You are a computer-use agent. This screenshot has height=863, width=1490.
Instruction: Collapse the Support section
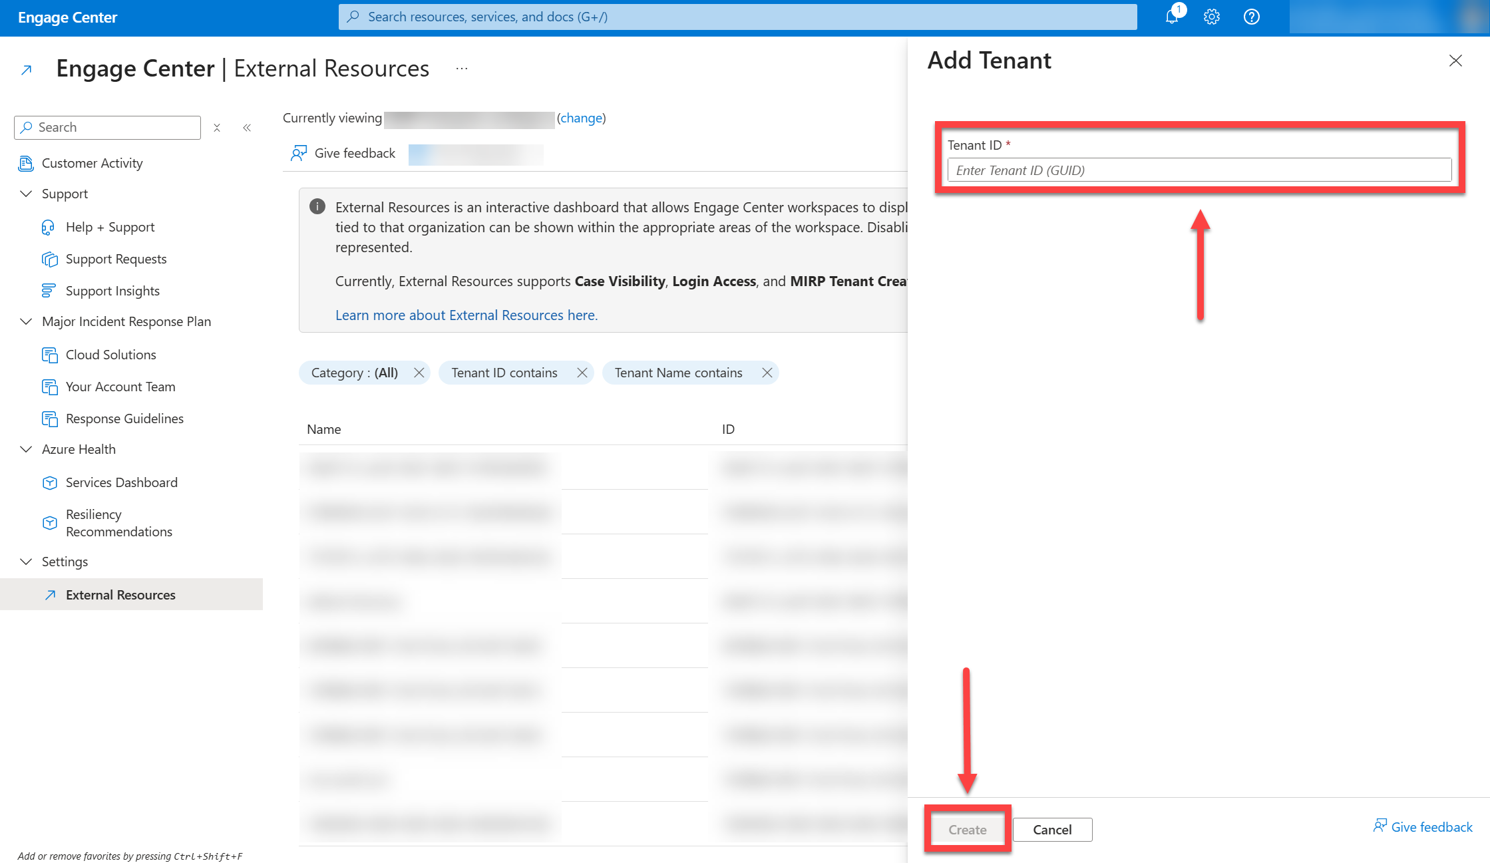tap(27, 194)
